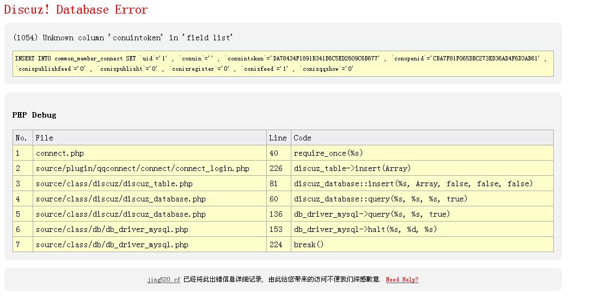
Task: Select the Discuz! Database Error heading
Action: point(76,9)
